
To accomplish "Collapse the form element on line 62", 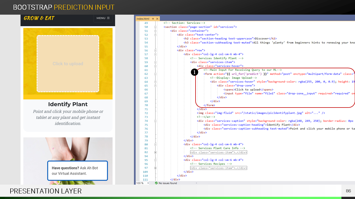I will (155, 74).
